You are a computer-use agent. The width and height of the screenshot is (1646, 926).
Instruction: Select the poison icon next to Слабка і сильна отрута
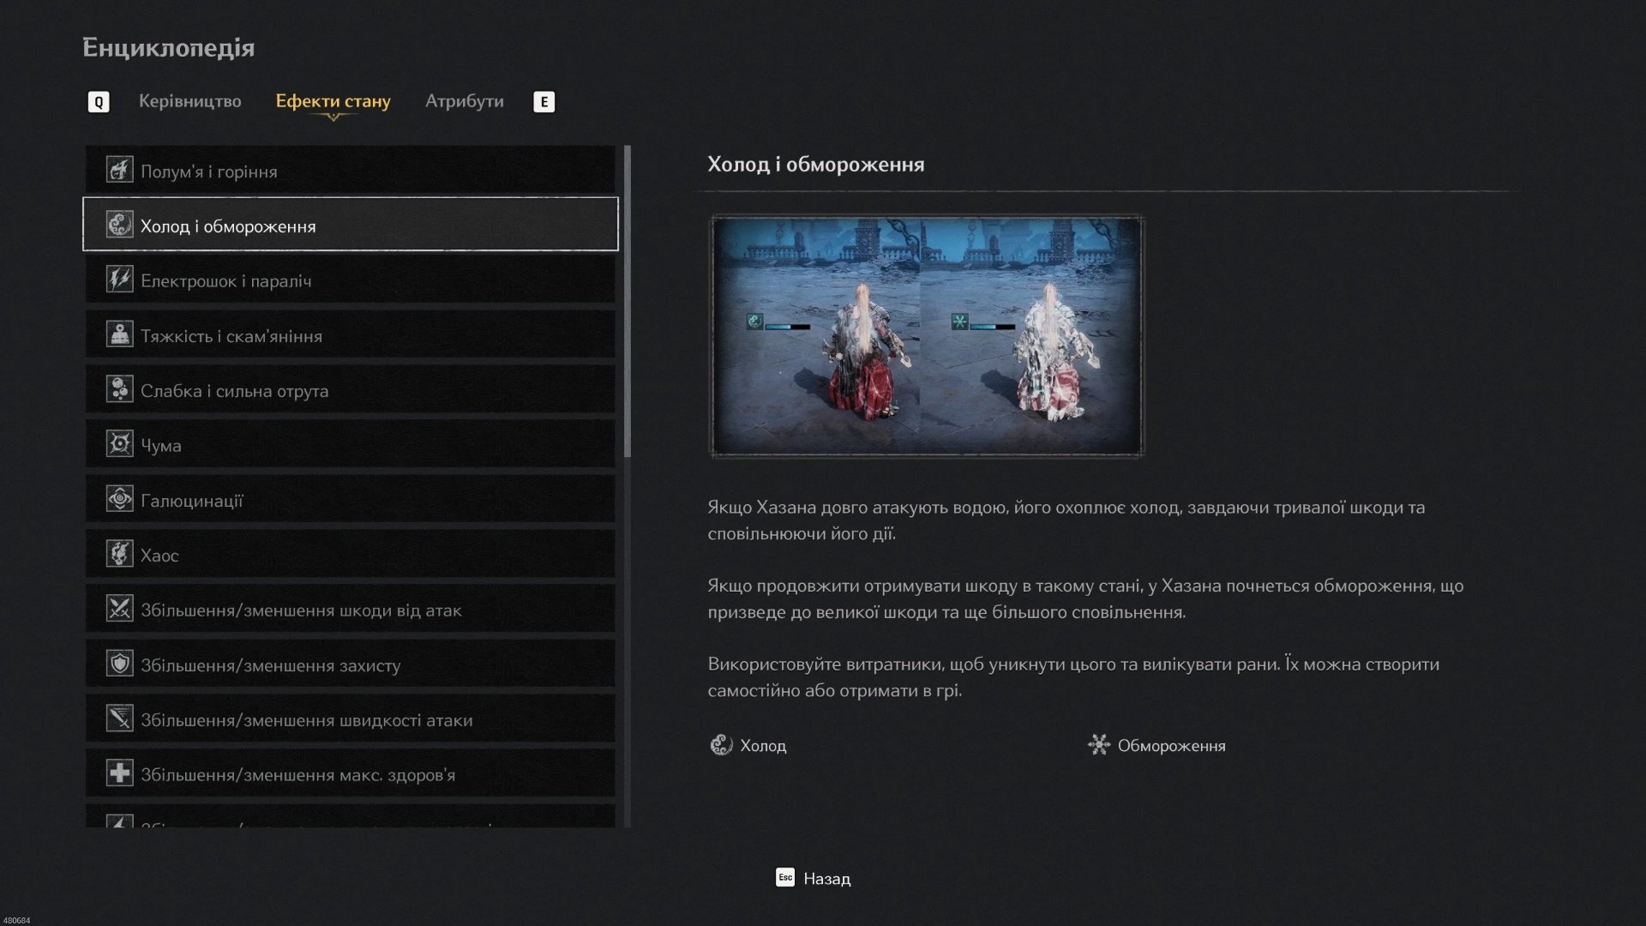[x=119, y=389]
